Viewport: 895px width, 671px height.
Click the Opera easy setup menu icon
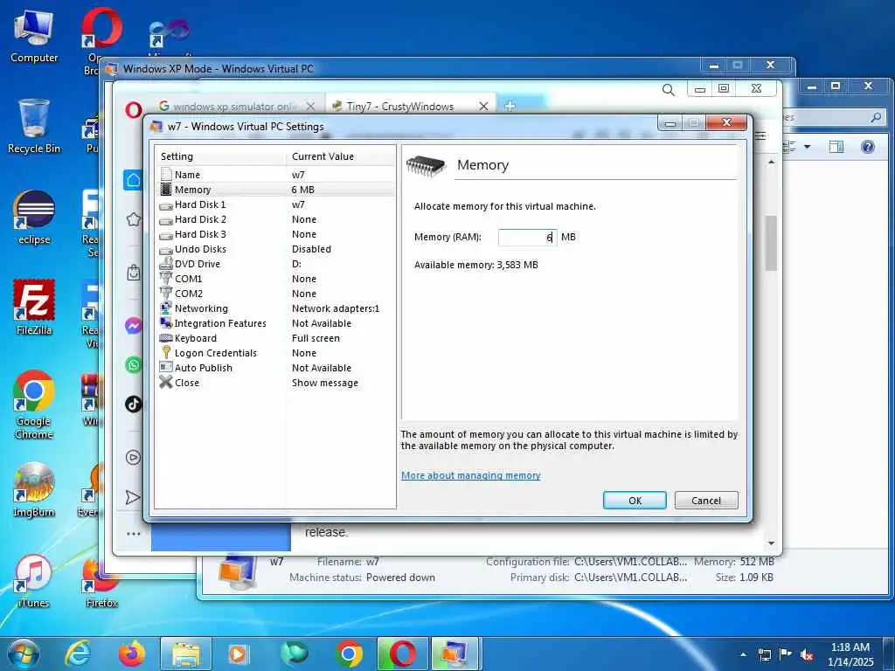tap(760, 135)
